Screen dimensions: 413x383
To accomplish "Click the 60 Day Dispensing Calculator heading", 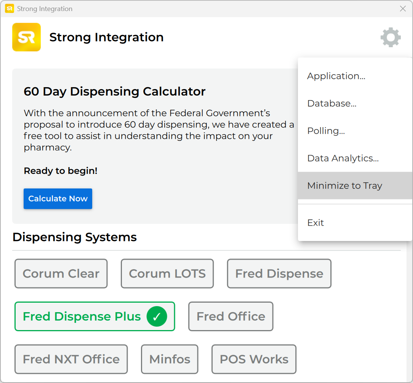I will point(115,92).
